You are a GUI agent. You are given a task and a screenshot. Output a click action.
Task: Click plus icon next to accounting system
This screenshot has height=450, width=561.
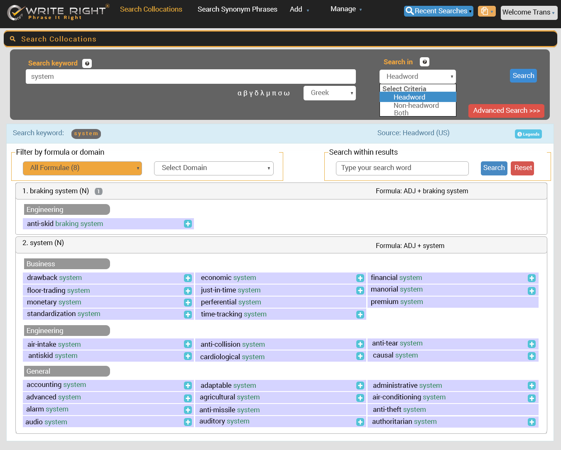(x=188, y=386)
